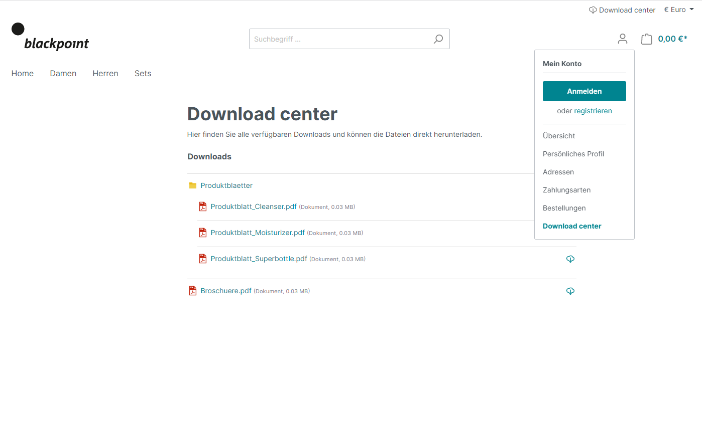The width and height of the screenshot is (702, 435).
Task: Click the cart total 0,00 €*
Action: coord(673,39)
